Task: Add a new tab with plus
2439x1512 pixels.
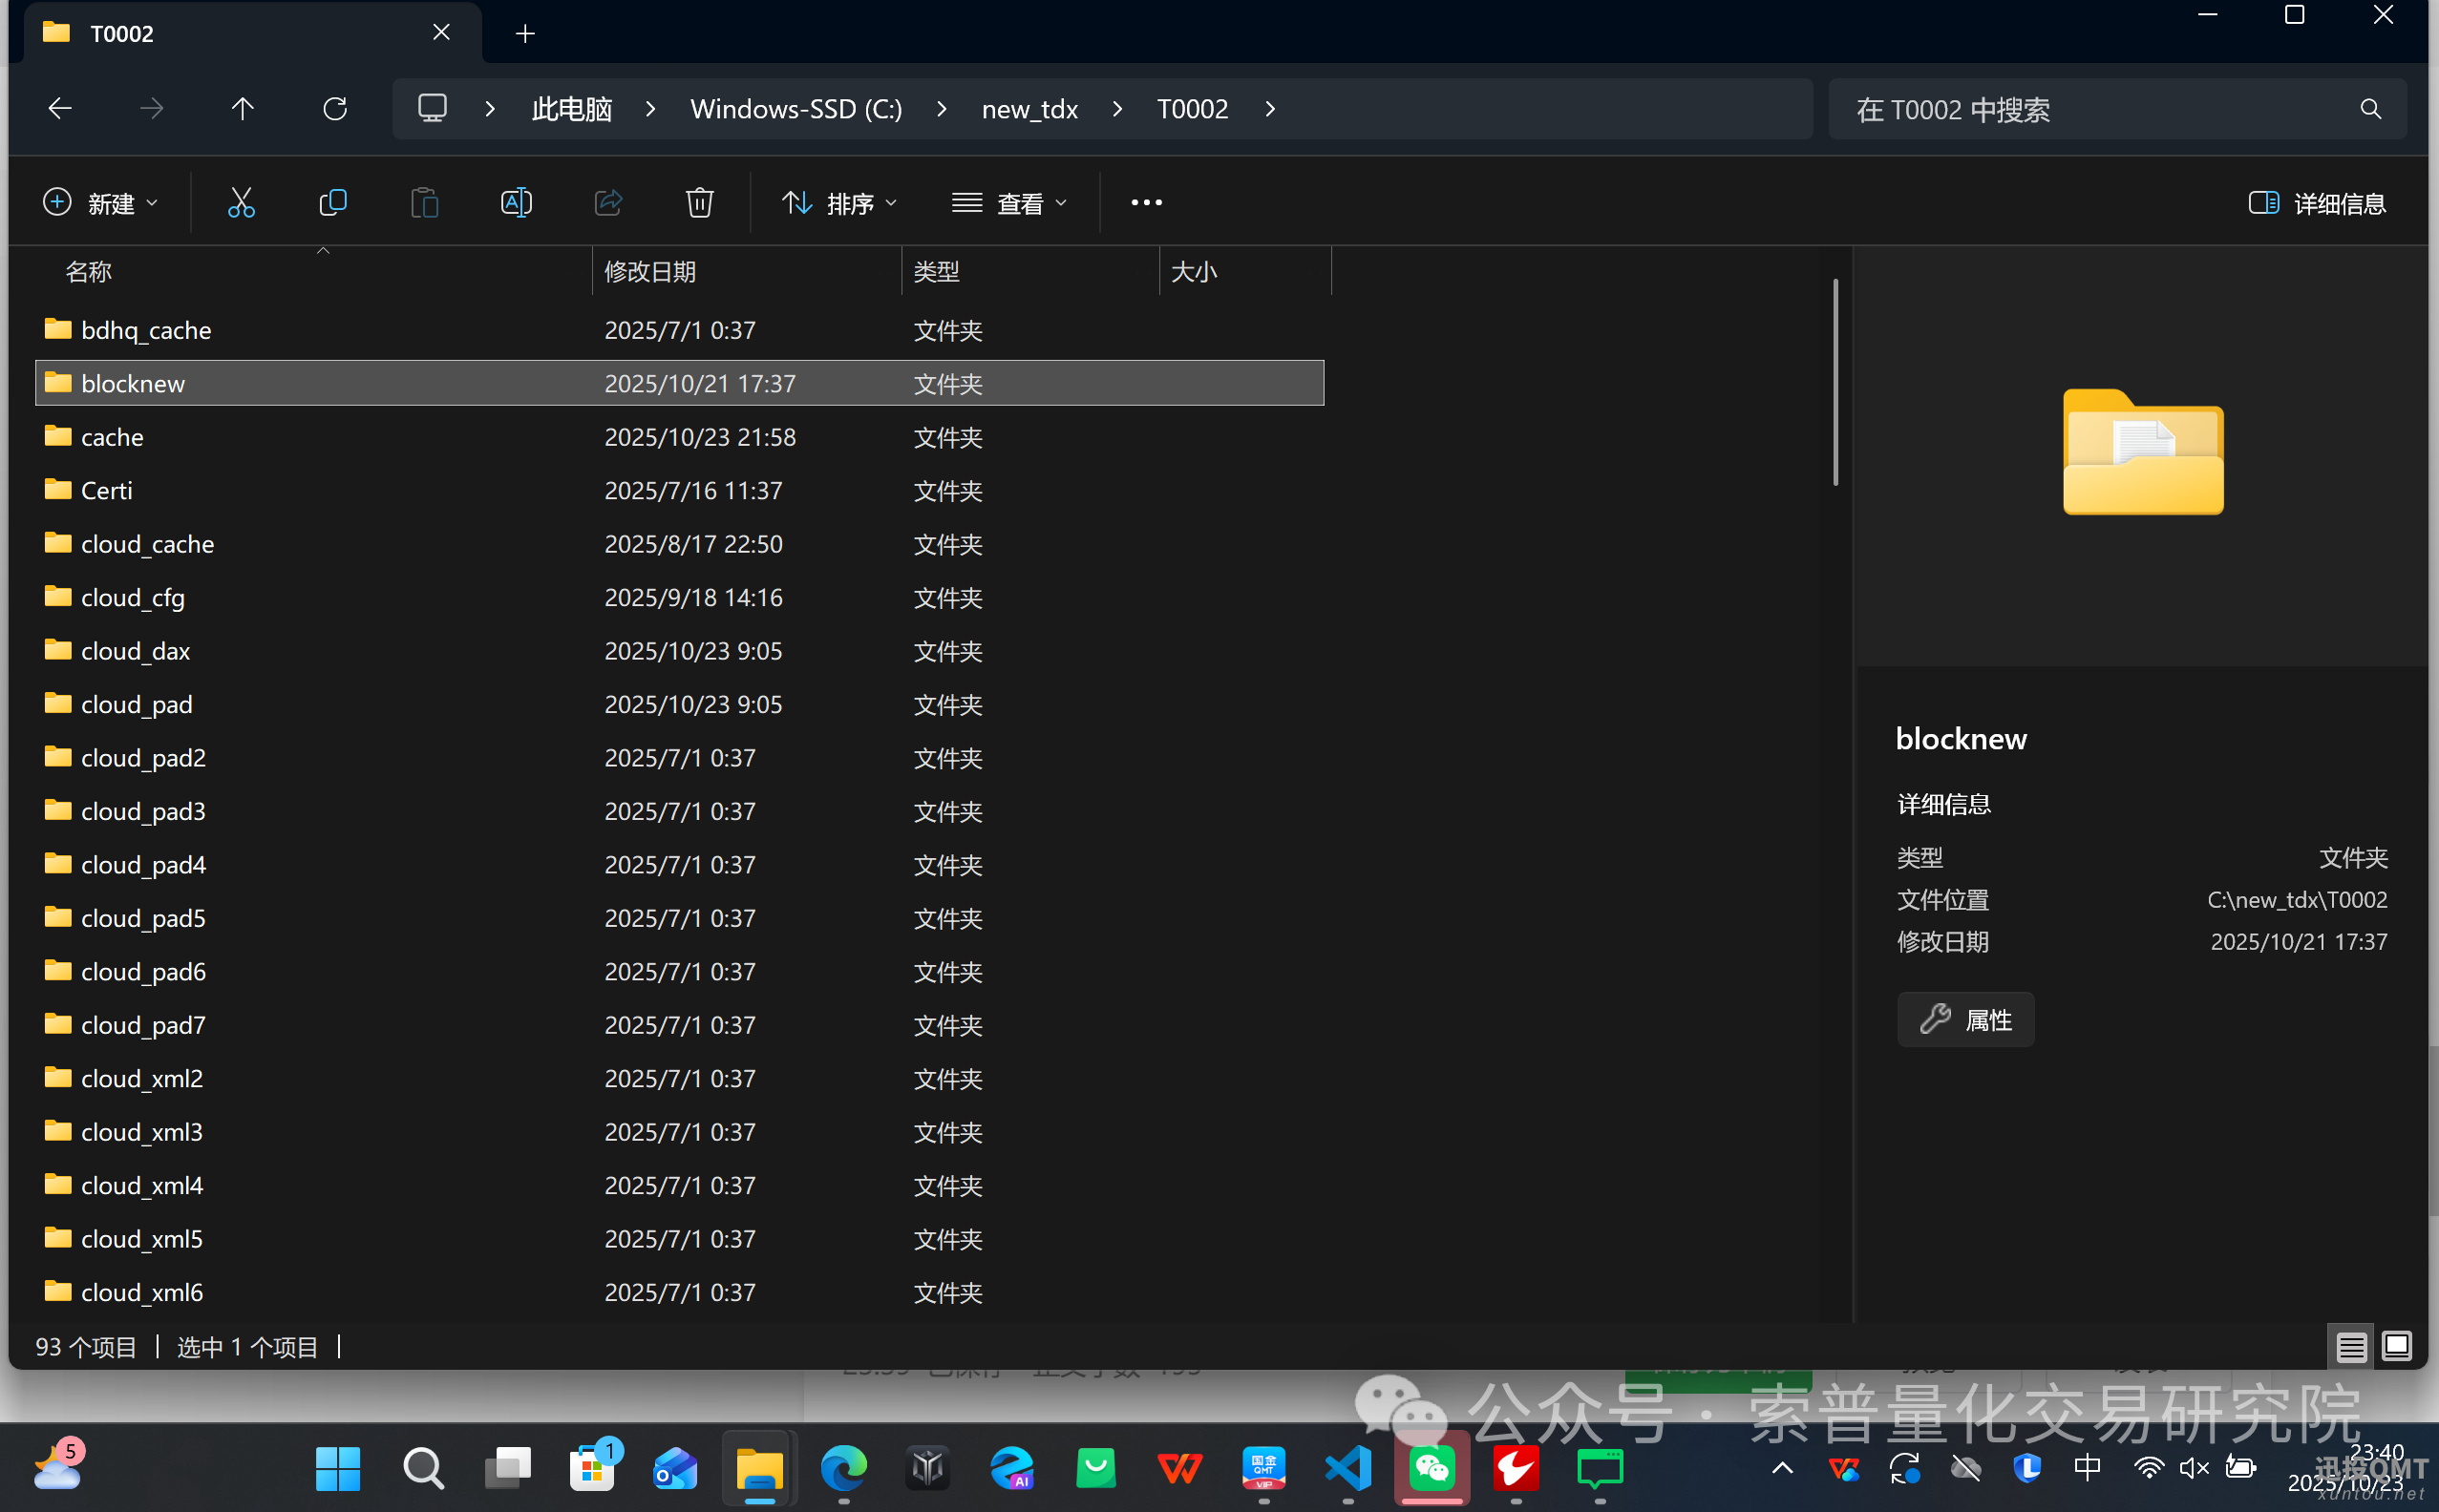Action: pos(525,34)
